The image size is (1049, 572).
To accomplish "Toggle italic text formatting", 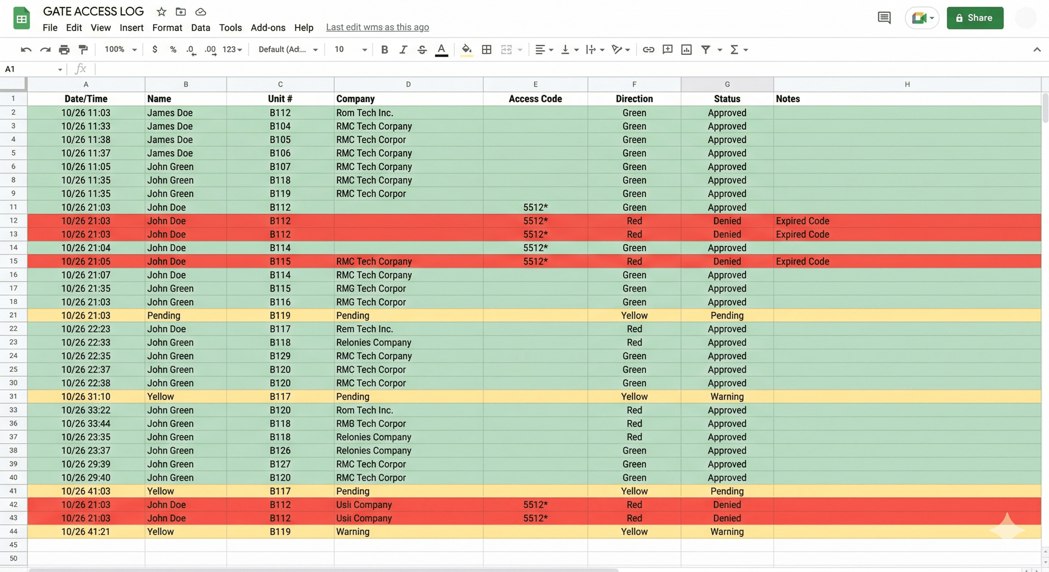I will [403, 50].
